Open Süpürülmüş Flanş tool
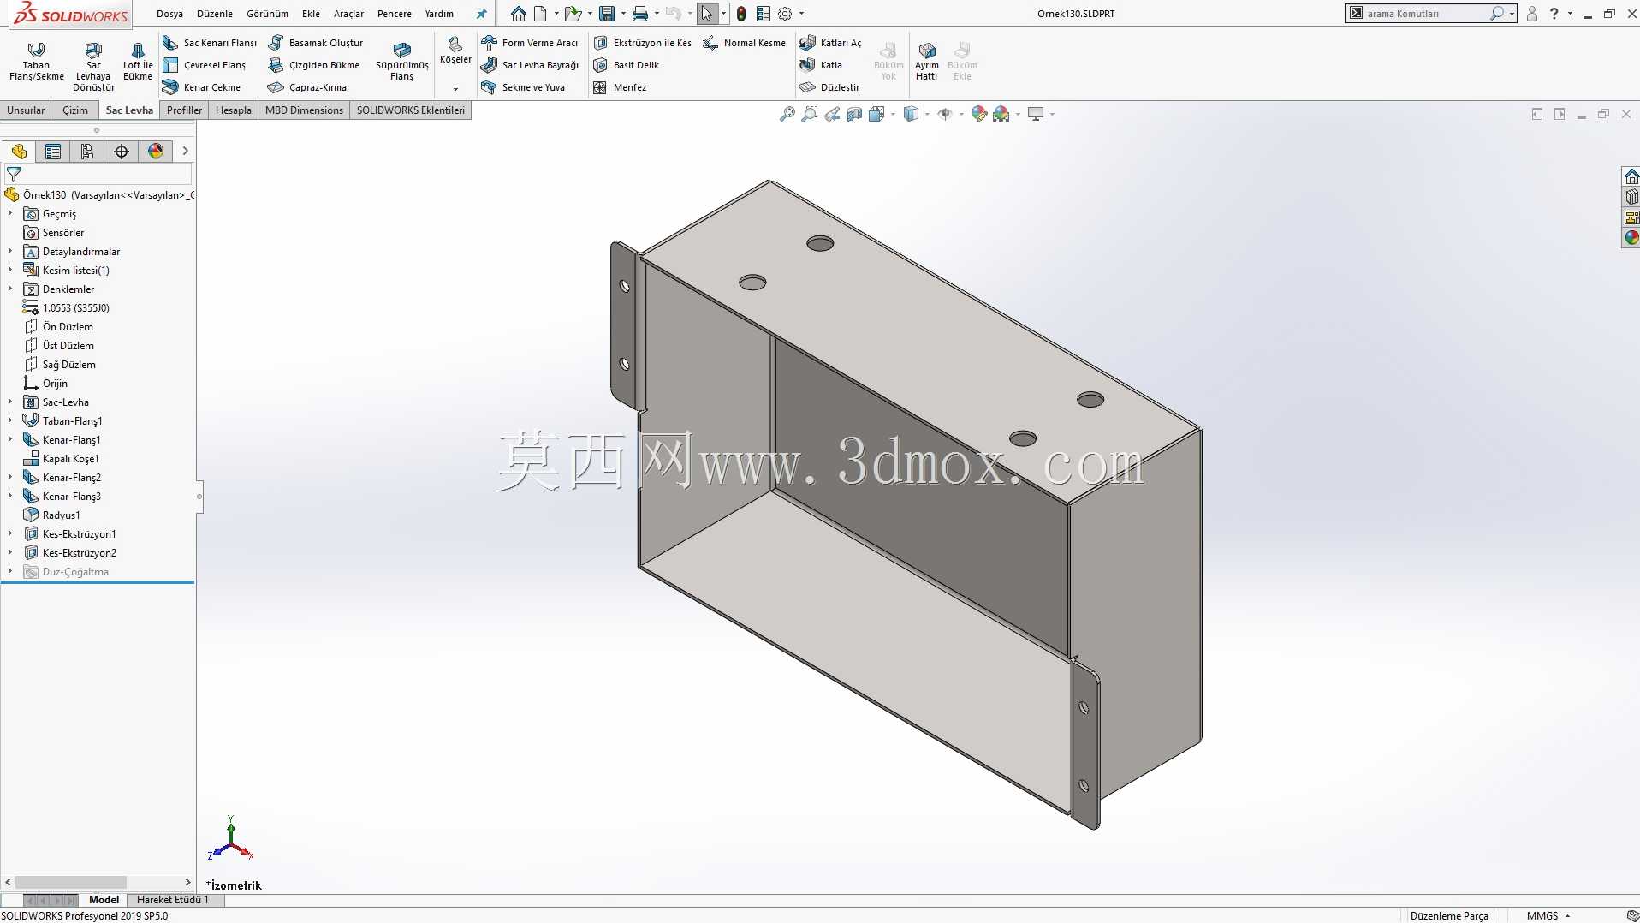1640x923 pixels. pyautogui.click(x=401, y=61)
